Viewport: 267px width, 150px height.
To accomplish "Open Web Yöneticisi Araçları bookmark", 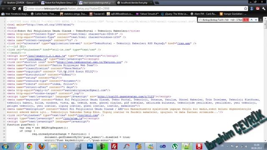I will pos(15,14).
